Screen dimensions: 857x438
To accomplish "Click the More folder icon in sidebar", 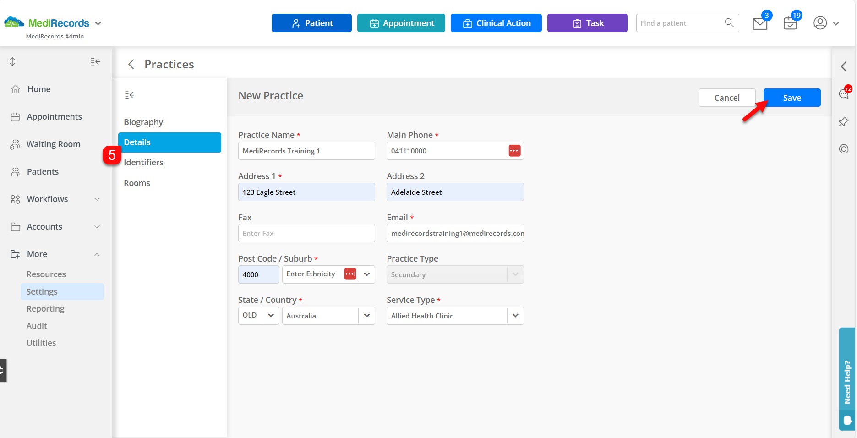I will coord(15,254).
